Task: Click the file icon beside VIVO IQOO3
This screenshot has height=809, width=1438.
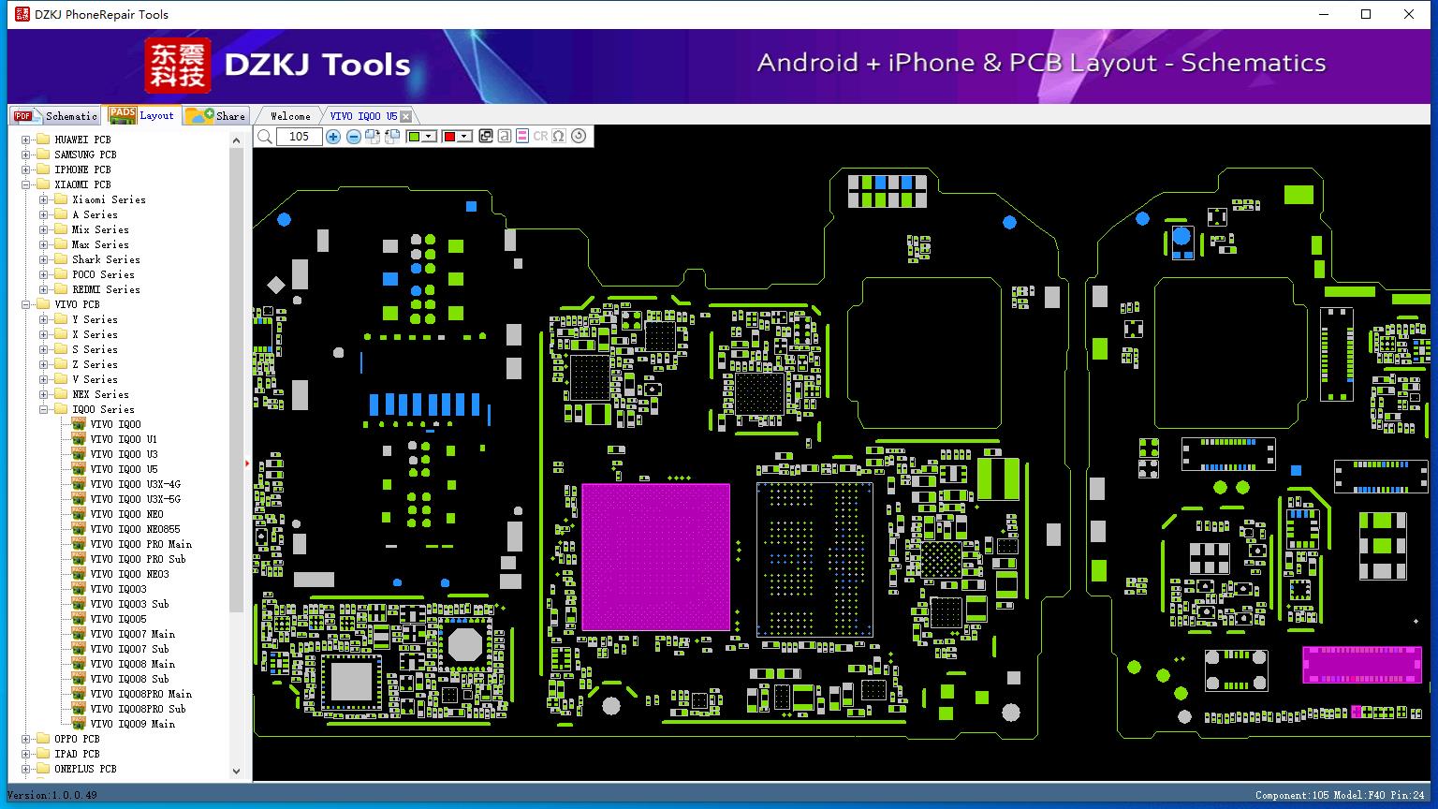Action: click(x=79, y=589)
